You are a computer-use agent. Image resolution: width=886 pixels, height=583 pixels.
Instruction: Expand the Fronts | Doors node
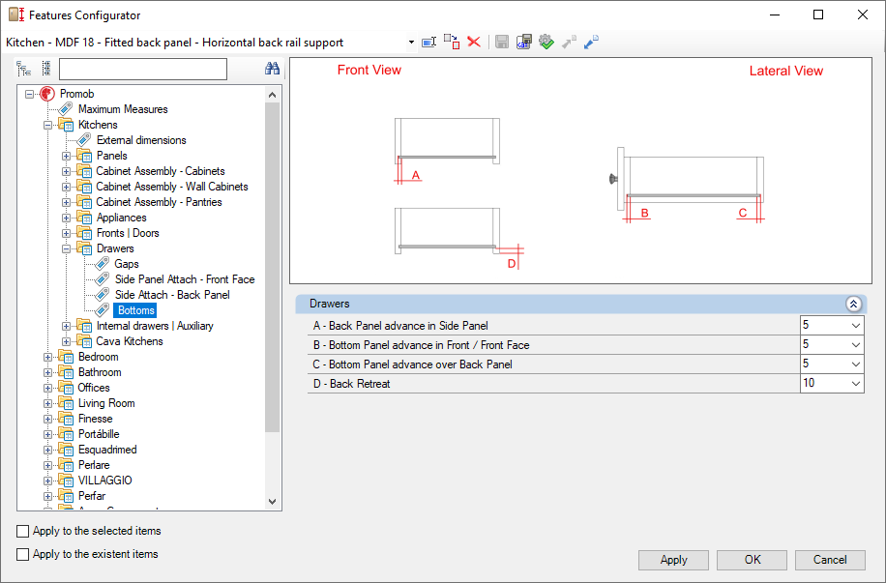[x=66, y=233]
